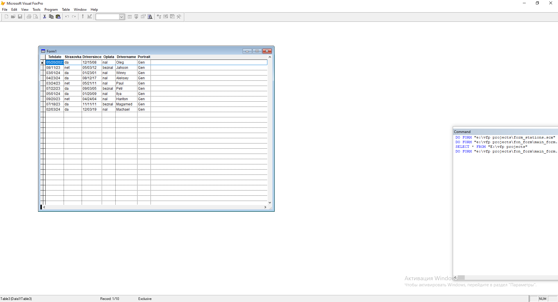Open the Tools menu
The height and width of the screenshot is (302, 558).
(37, 10)
